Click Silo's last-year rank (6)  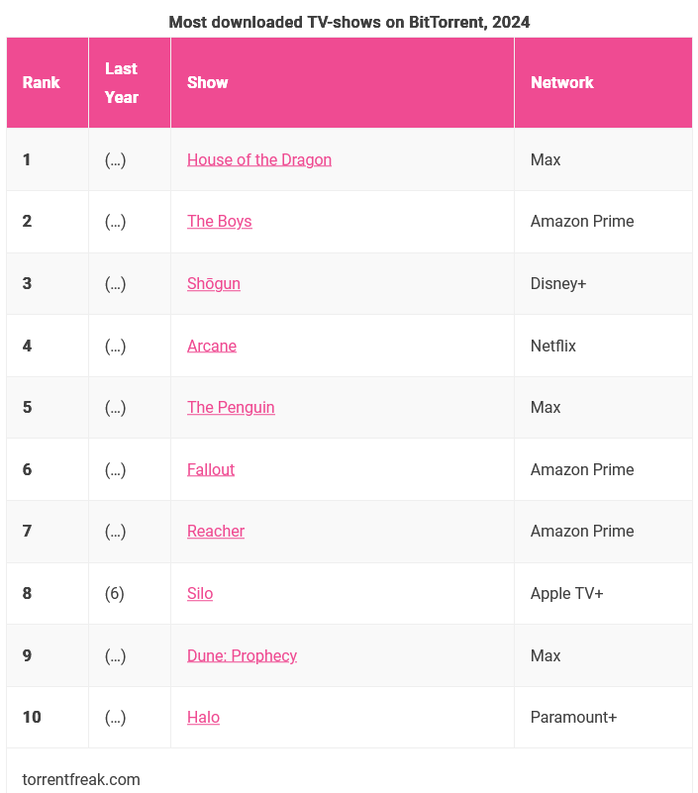114,594
